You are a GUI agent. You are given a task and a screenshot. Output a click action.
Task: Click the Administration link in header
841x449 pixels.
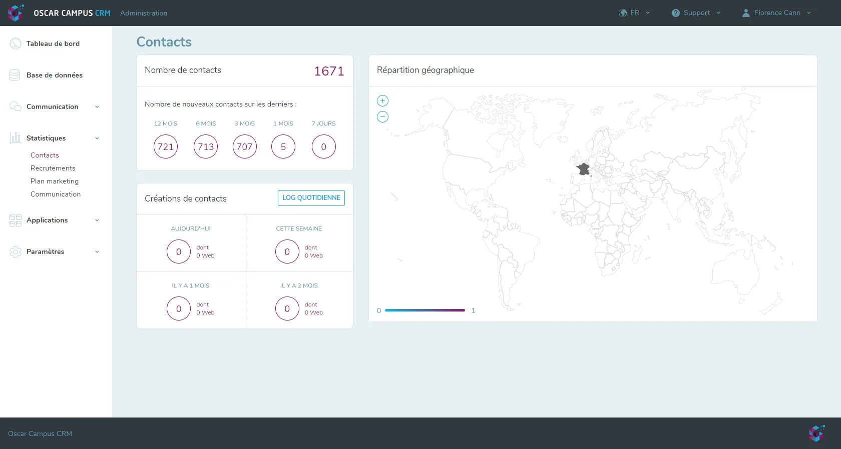[x=144, y=13]
